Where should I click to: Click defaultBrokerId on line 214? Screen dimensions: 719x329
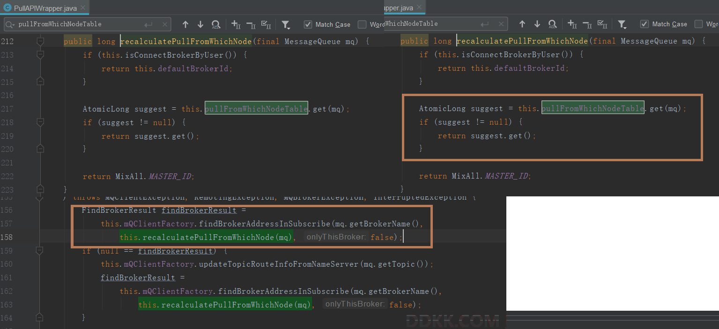coord(194,68)
